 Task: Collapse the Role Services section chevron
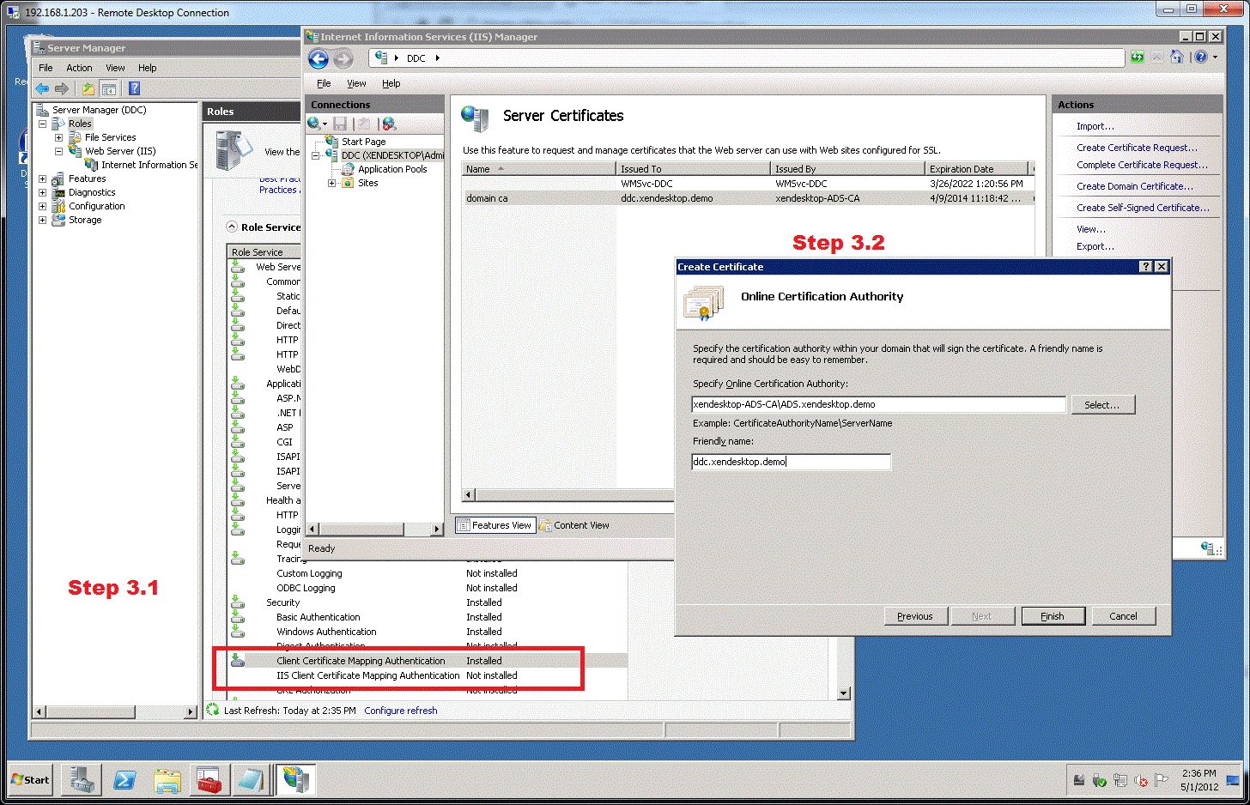point(232,227)
